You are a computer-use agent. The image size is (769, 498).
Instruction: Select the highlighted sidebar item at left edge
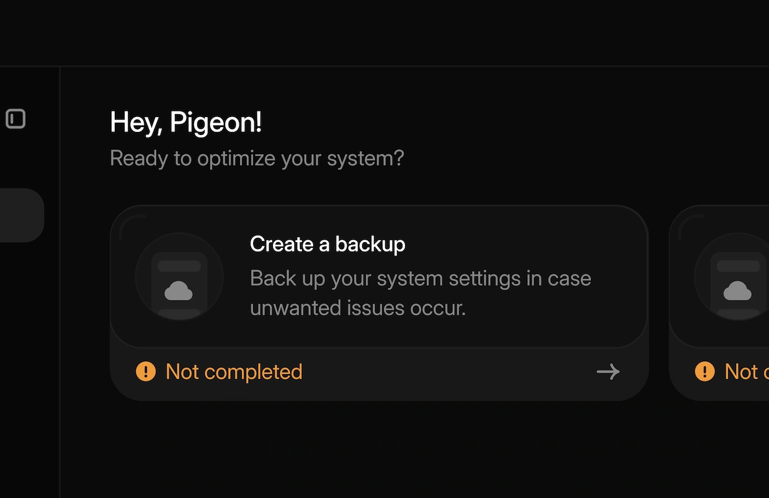[21, 215]
